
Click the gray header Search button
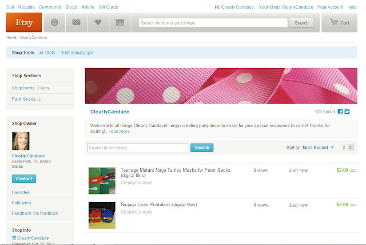(x=301, y=23)
